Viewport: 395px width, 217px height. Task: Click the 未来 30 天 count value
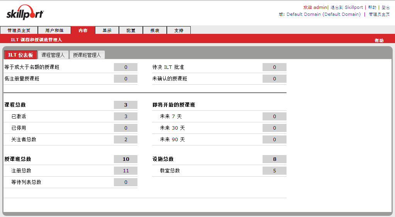tap(274, 128)
